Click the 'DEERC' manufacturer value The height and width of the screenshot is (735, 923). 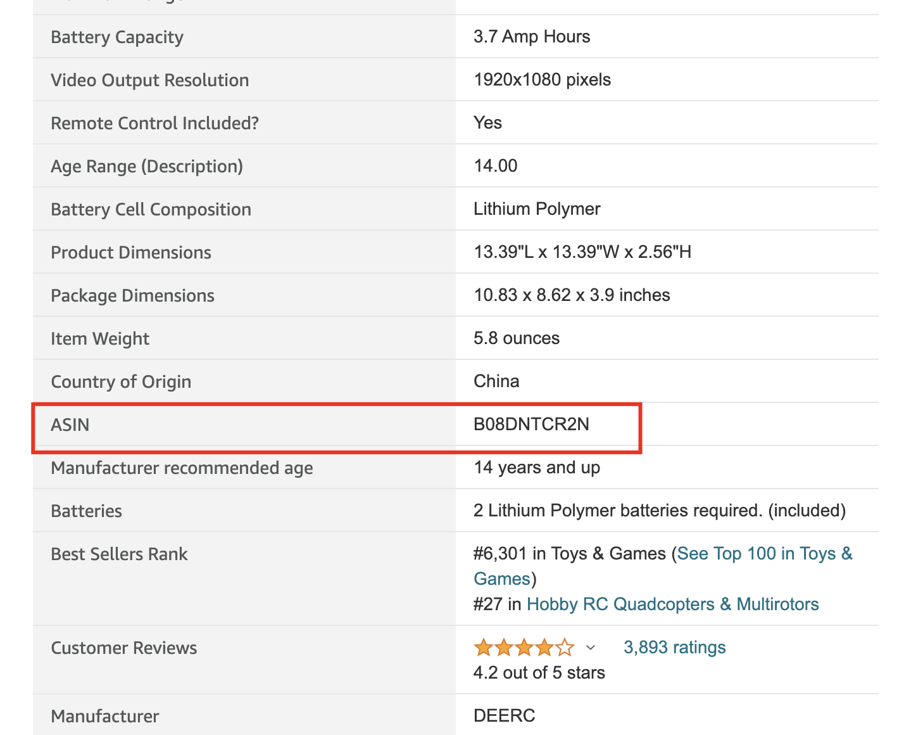505,715
